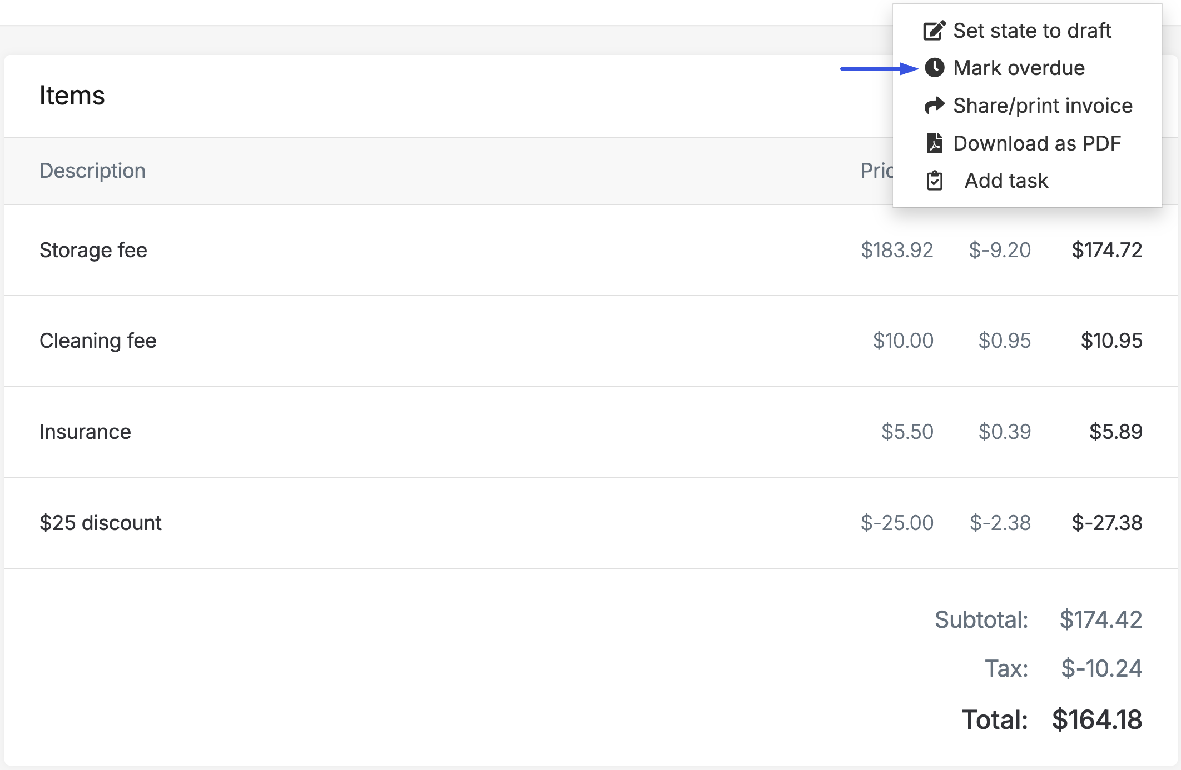Click the $174.72 storage fee total
The height and width of the screenshot is (770, 1181).
click(1107, 250)
